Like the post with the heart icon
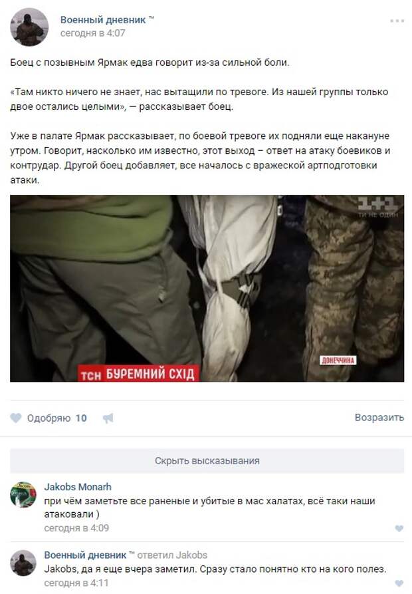The height and width of the screenshot is (594, 412). point(15,418)
